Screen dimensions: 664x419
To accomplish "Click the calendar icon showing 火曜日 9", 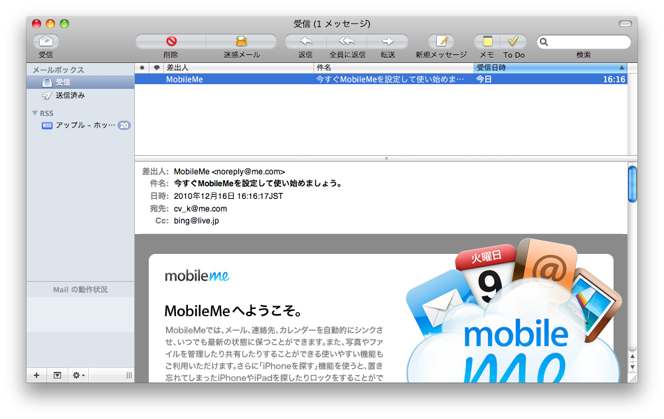I will pos(487,275).
